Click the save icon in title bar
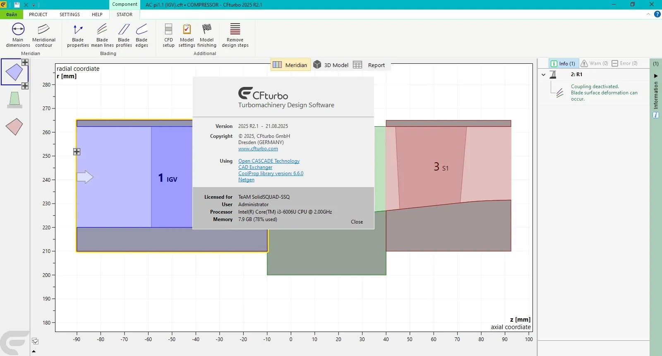The width and height of the screenshot is (662, 356). tap(17, 5)
